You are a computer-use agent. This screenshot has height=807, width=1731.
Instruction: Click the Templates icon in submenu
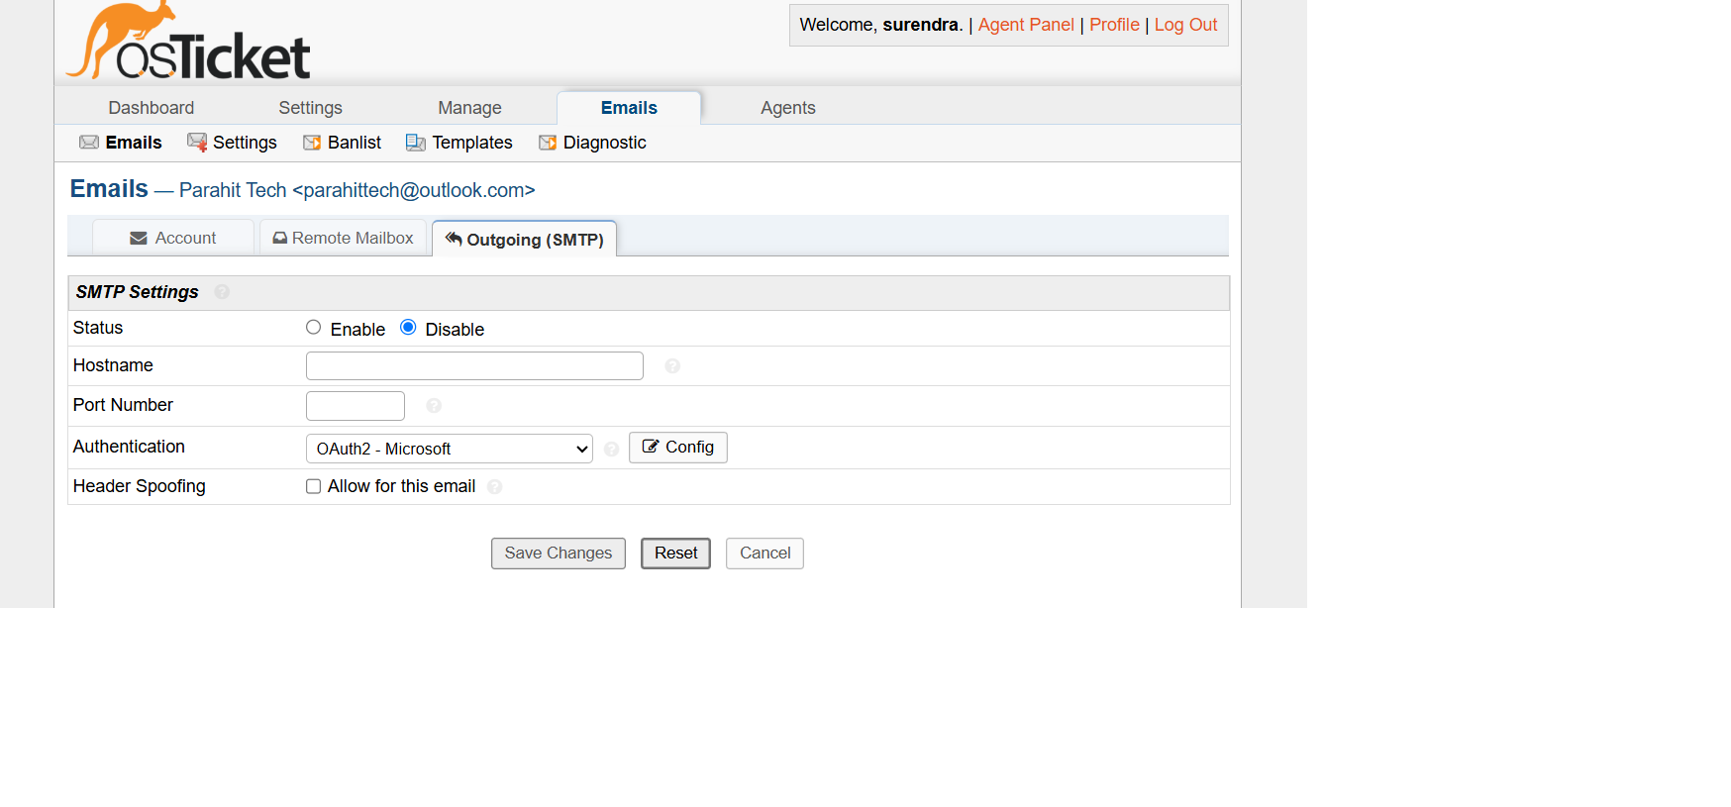(x=416, y=143)
